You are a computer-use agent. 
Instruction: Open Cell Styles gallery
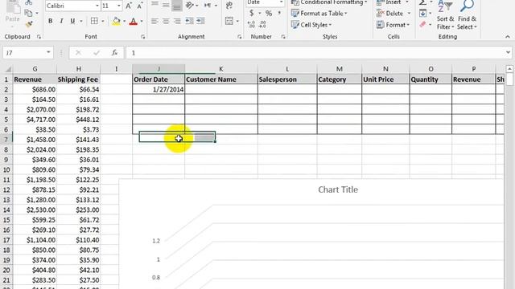[311, 25]
